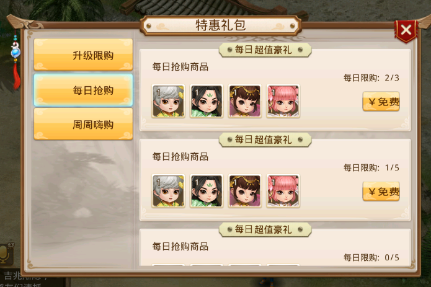The height and width of the screenshot is (287, 431).
Task: Select brown-haired character icon in second pack
Action: [244, 191]
